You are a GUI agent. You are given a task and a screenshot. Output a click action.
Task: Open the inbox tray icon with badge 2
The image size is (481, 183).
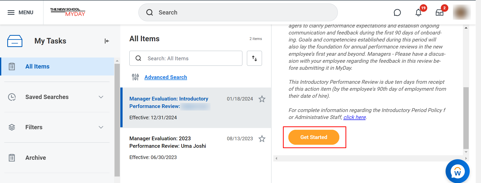[439, 12]
